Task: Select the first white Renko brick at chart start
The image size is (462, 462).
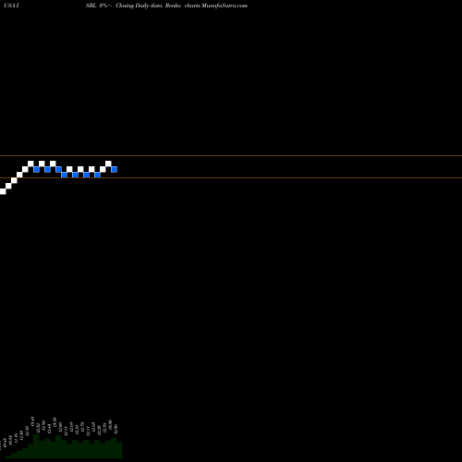Action: (x=3, y=191)
